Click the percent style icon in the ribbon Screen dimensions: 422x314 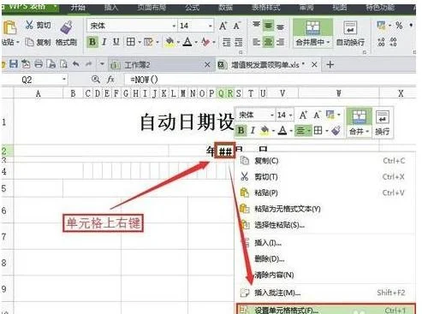point(399,26)
